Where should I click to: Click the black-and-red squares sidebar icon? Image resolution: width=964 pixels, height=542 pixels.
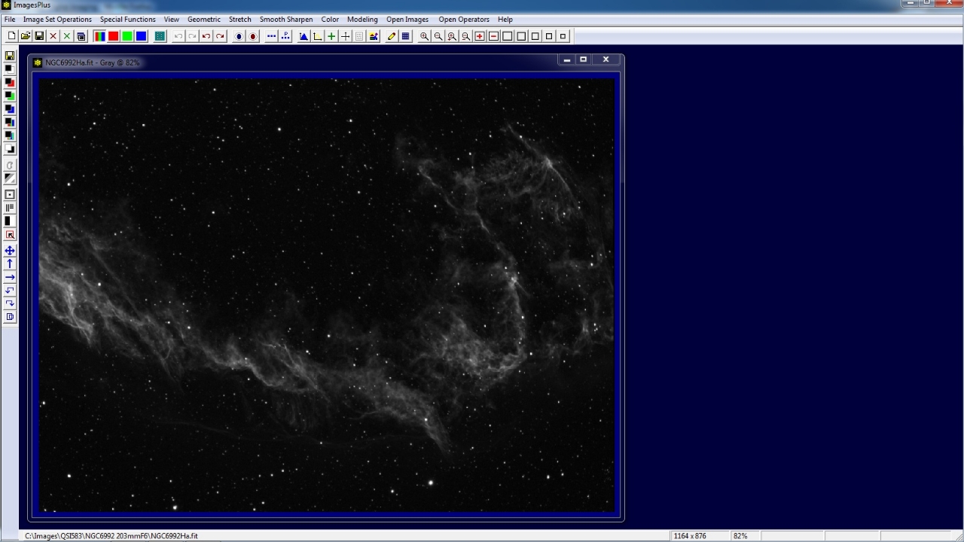coord(10,82)
